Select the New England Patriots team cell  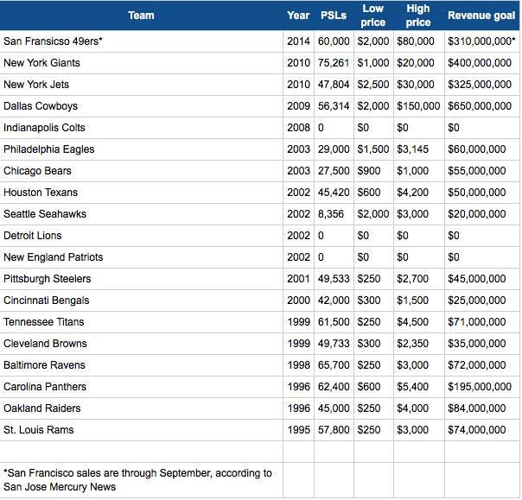pos(141,257)
